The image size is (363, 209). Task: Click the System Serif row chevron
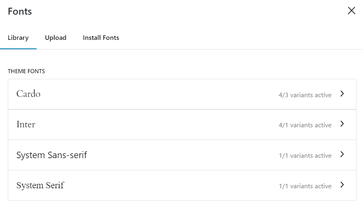point(342,185)
